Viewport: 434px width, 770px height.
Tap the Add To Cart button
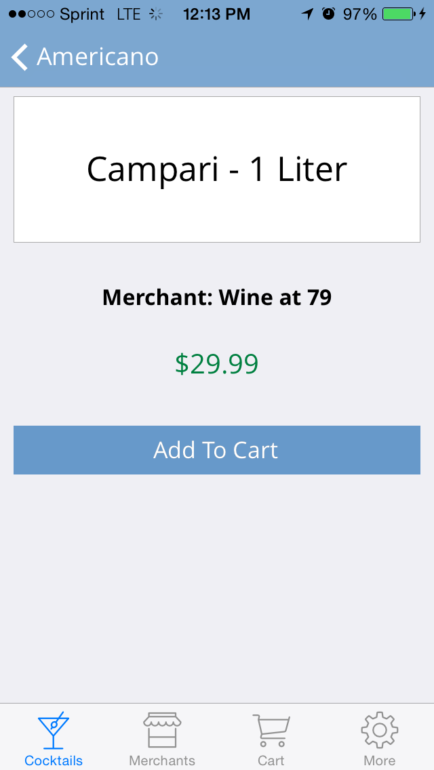[x=217, y=450]
